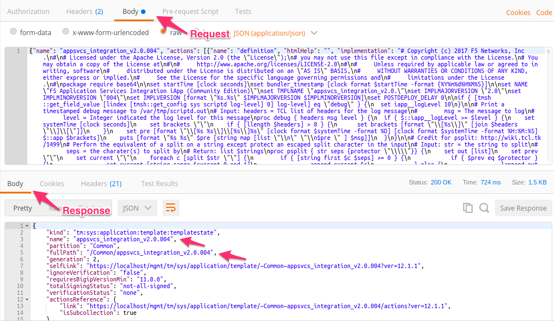Click the "/Common/appsvcs_integration_v2.0.004" fullPath value
The height and width of the screenshot is (321, 554).
tap(150, 252)
